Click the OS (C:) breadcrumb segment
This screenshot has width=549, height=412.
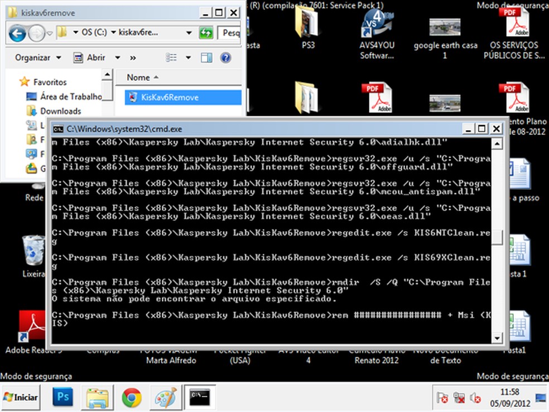point(94,32)
